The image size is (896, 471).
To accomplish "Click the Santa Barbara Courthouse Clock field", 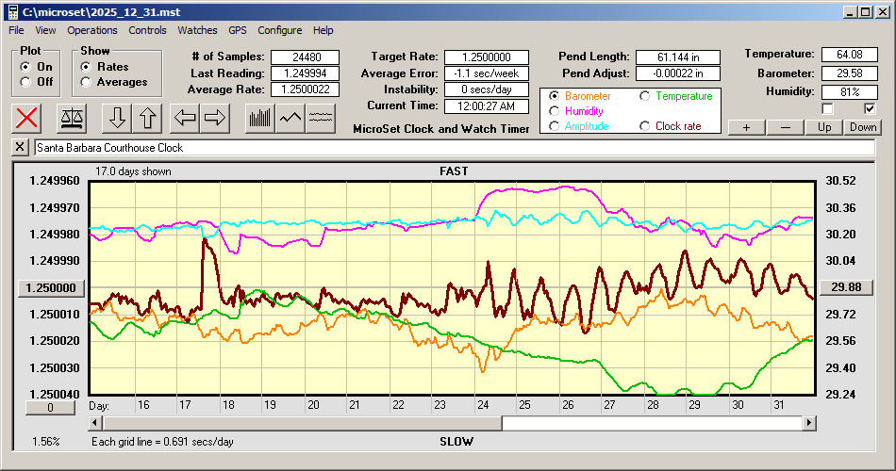I will pyautogui.click(x=453, y=148).
